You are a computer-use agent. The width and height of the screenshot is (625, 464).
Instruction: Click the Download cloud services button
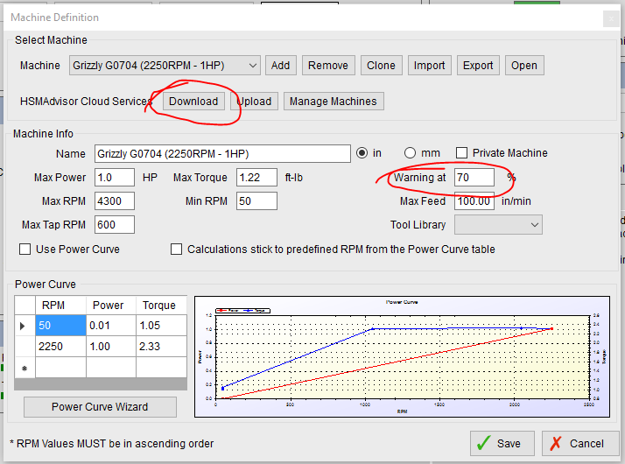click(x=193, y=101)
